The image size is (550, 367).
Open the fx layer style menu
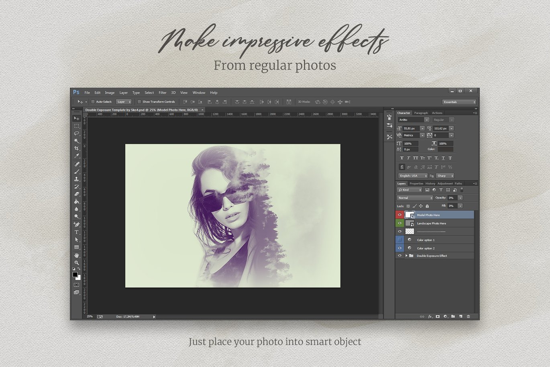[x=430, y=316]
